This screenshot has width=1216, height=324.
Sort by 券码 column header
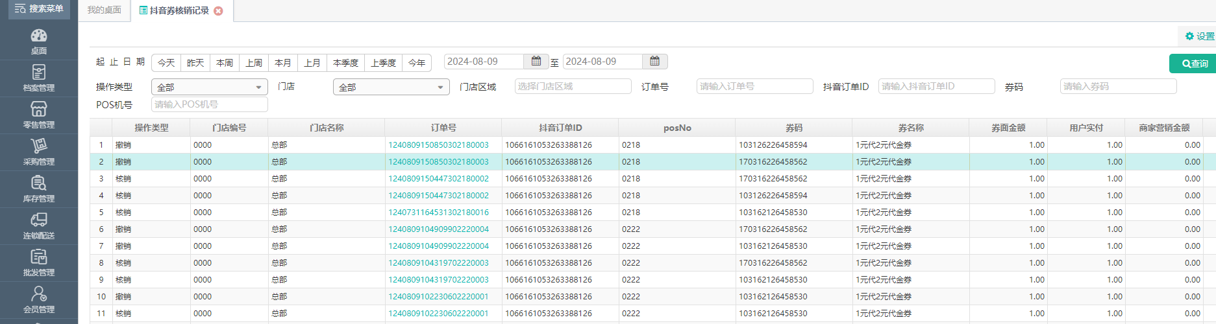tap(794, 128)
